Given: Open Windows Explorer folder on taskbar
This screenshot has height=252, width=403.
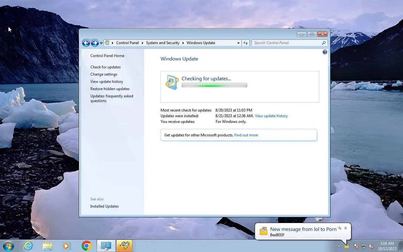Looking at the screenshot, I should click(x=48, y=246).
